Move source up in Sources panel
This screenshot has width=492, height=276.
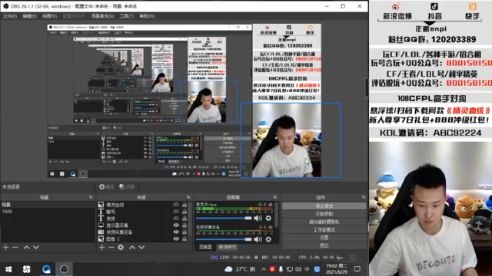[132, 247]
